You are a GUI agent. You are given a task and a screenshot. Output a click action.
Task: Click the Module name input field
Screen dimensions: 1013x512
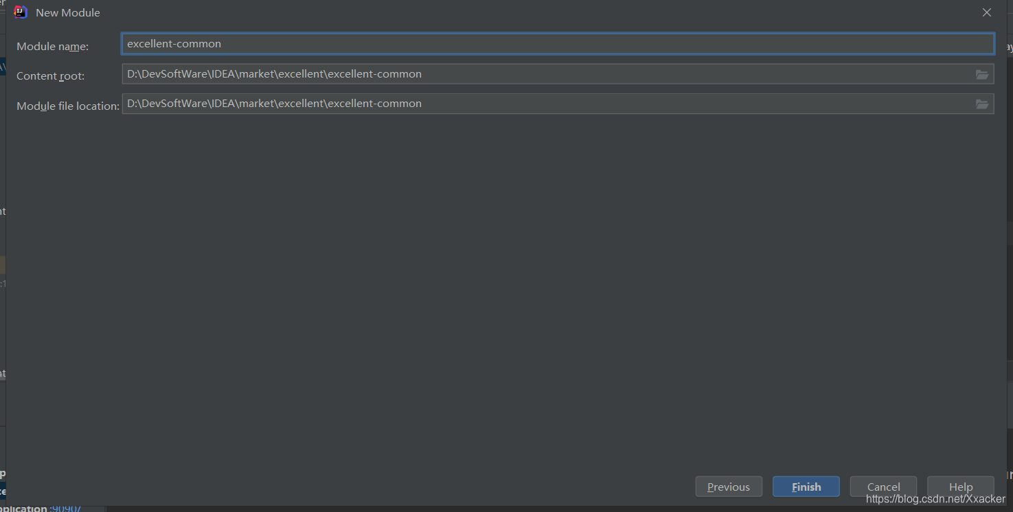558,44
